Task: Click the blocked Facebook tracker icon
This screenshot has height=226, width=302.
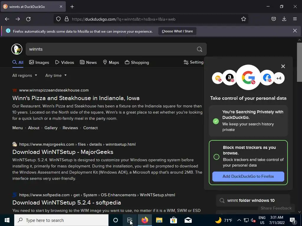Action: click(x=267, y=78)
